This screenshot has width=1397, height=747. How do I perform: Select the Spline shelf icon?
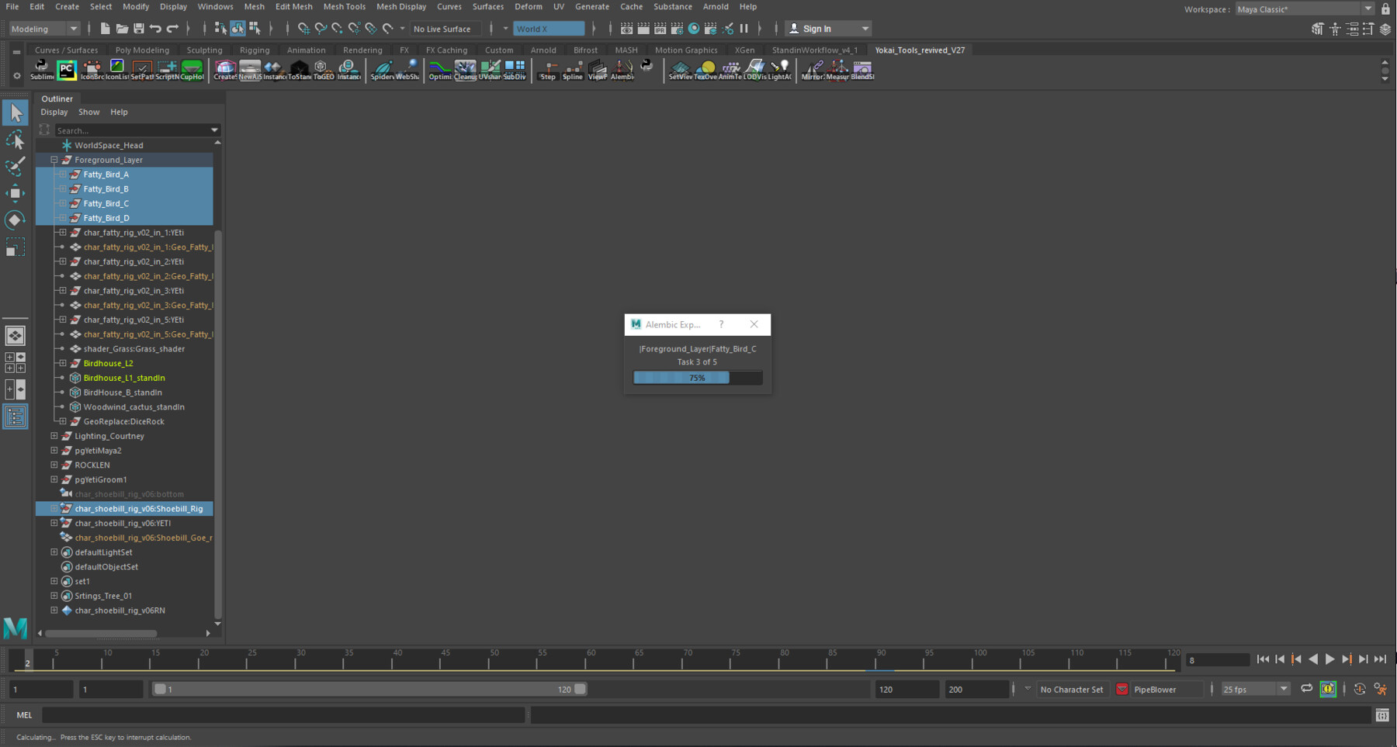click(x=573, y=71)
